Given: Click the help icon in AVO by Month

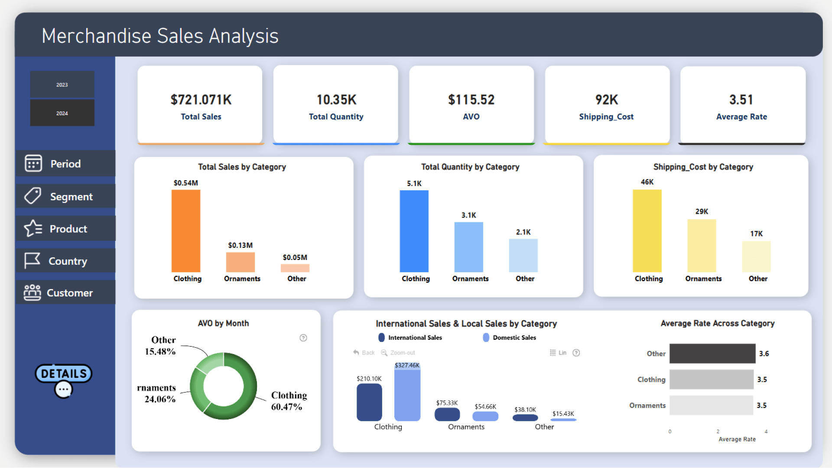Looking at the screenshot, I should tap(303, 338).
